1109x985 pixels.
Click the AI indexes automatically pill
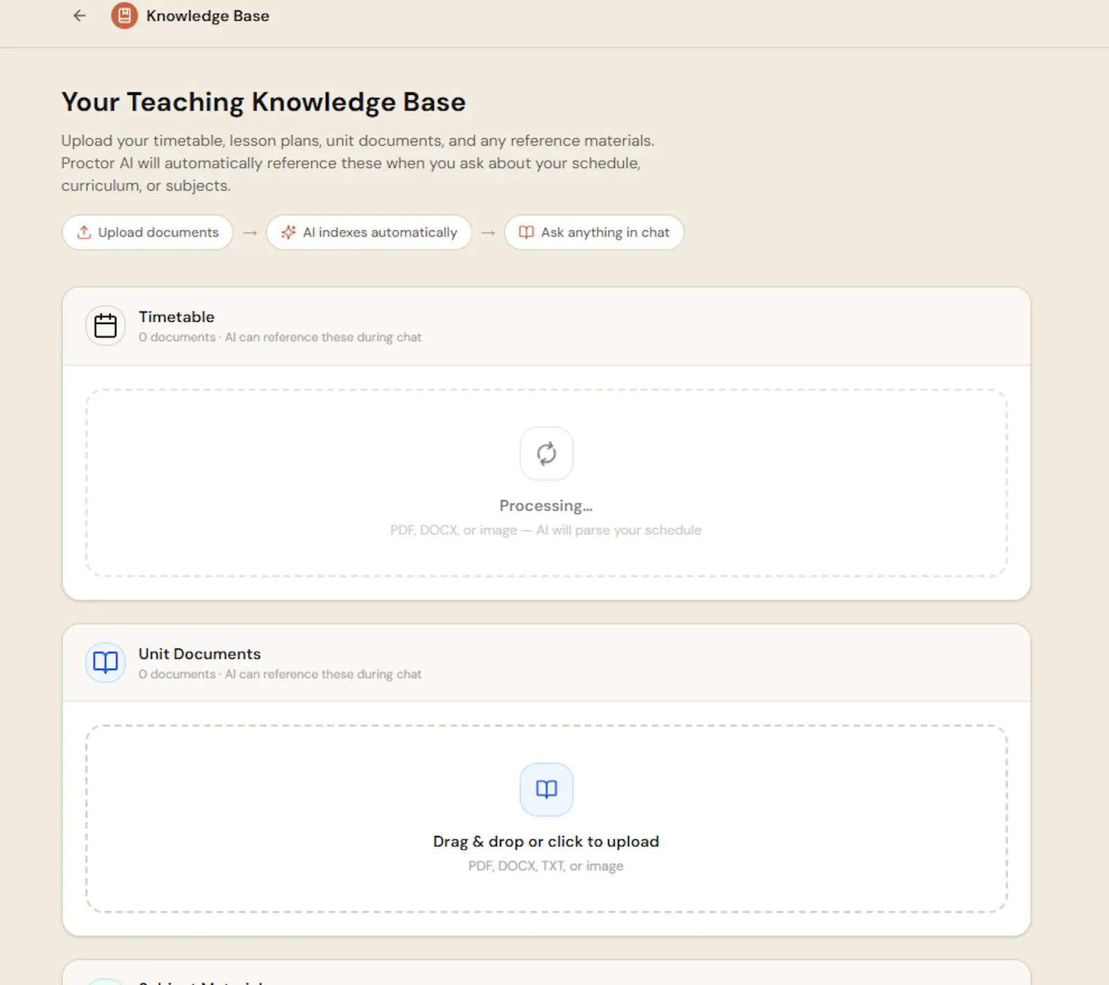(369, 232)
